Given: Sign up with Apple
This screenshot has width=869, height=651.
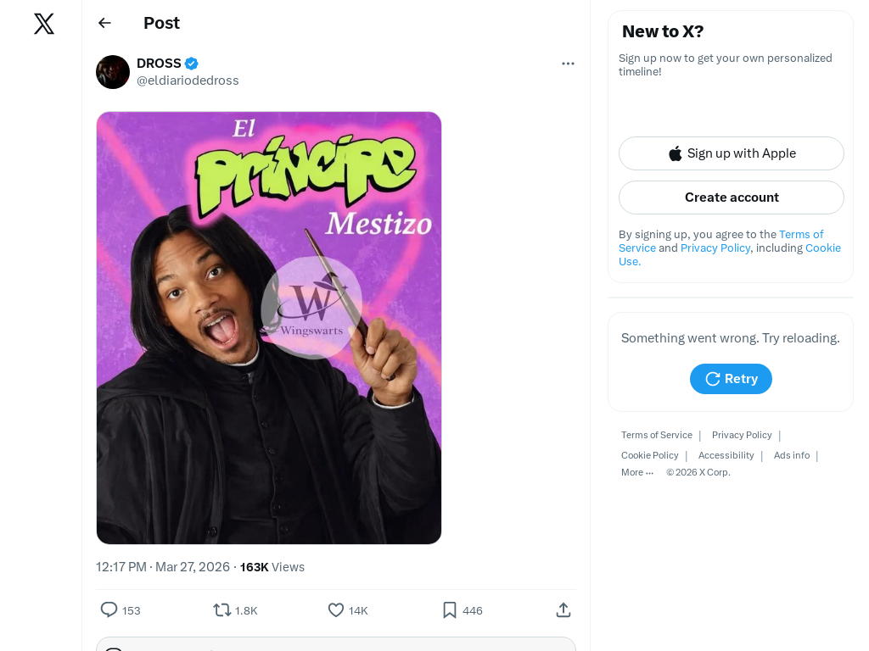Looking at the screenshot, I should click(x=731, y=153).
